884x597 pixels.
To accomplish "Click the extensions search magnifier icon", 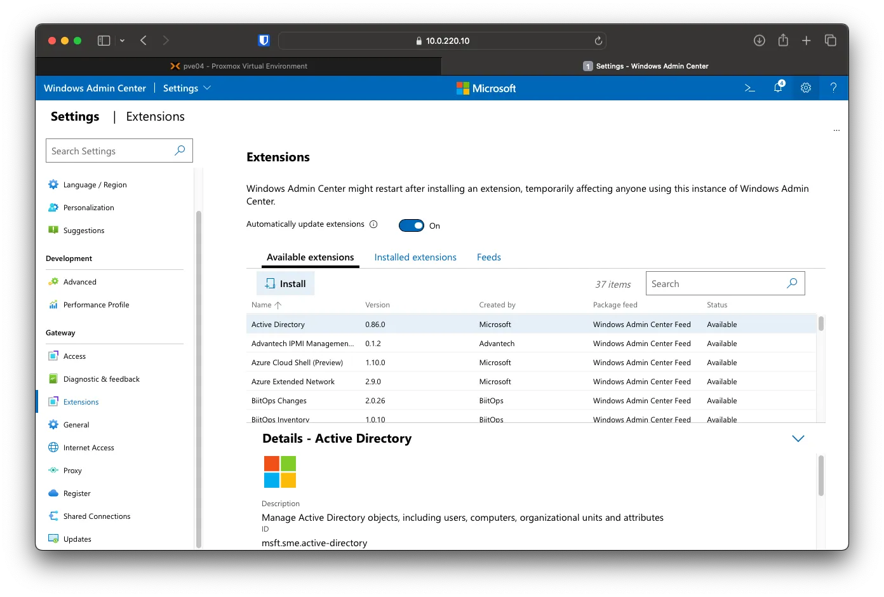I will point(792,283).
